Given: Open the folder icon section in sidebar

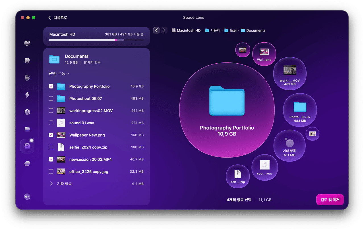Looking at the screenshot, I should coord(27,129).
